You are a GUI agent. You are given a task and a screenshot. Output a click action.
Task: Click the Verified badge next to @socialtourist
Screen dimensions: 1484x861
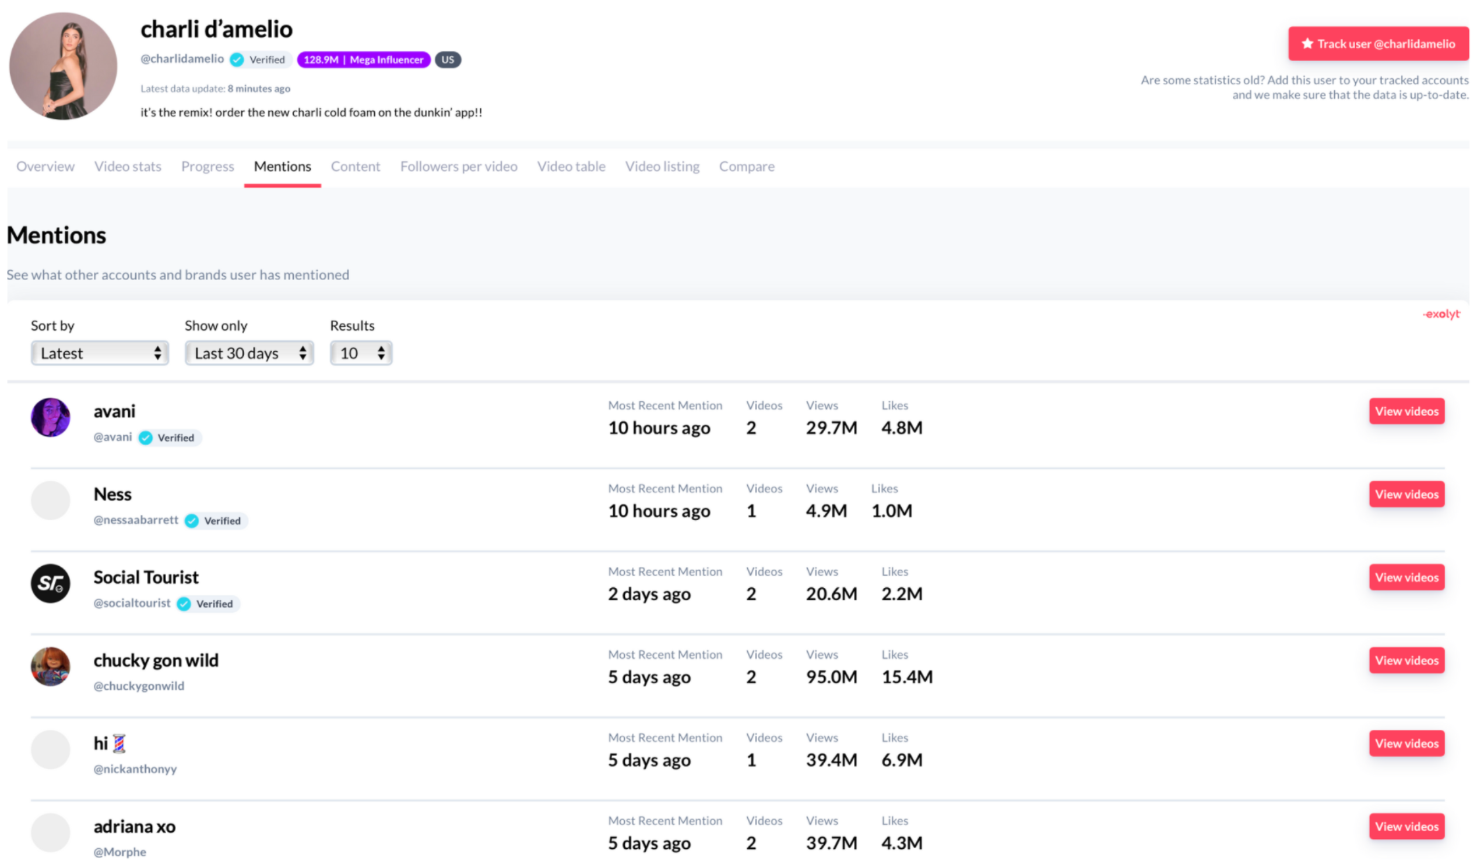click(208, 604)
